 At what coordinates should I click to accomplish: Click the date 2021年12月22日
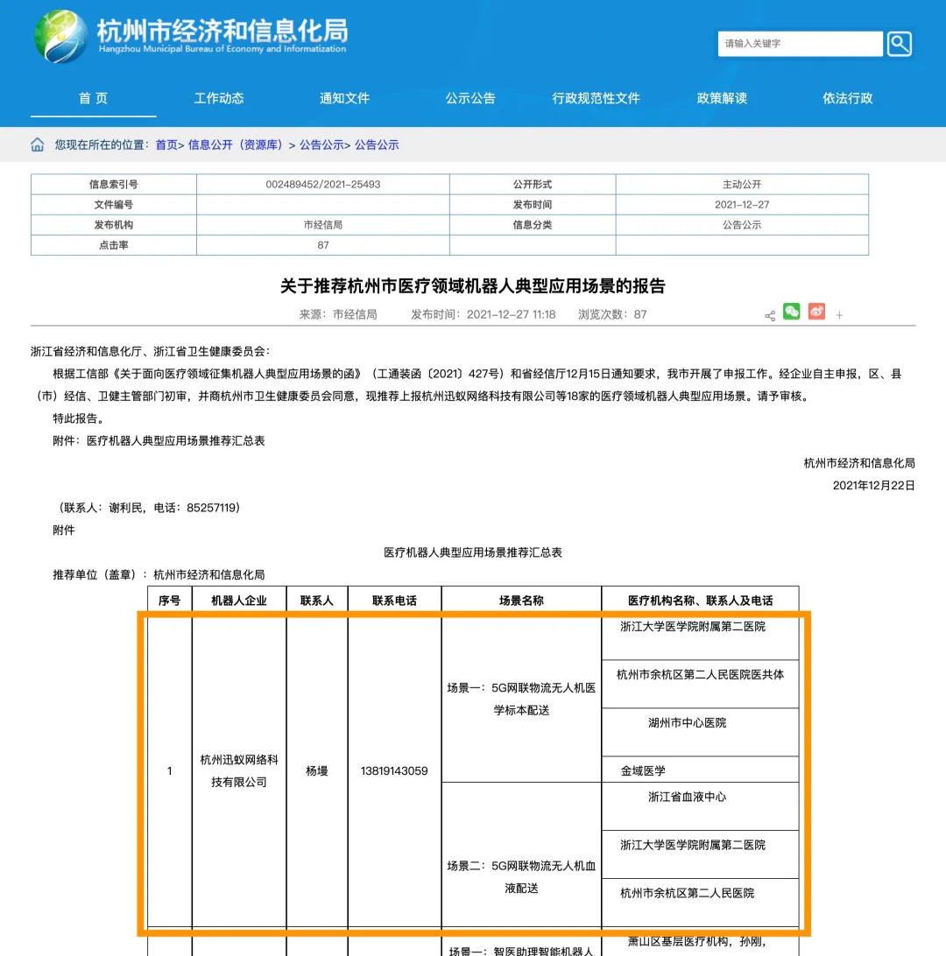click(x=873, y=485)
